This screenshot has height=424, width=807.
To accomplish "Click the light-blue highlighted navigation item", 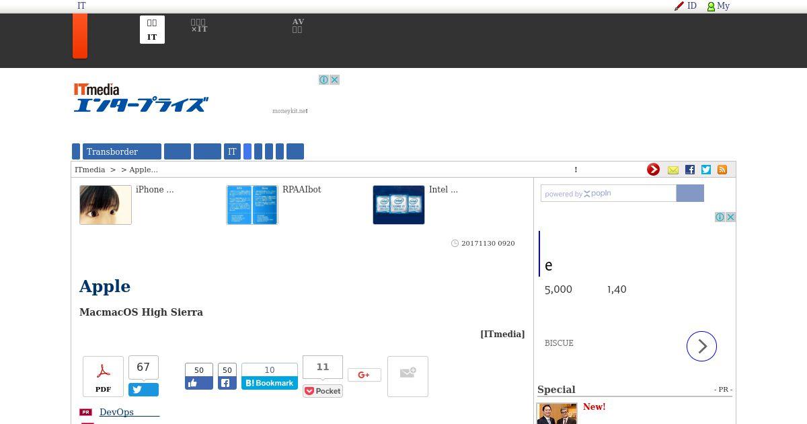I will tap(247, 151).
